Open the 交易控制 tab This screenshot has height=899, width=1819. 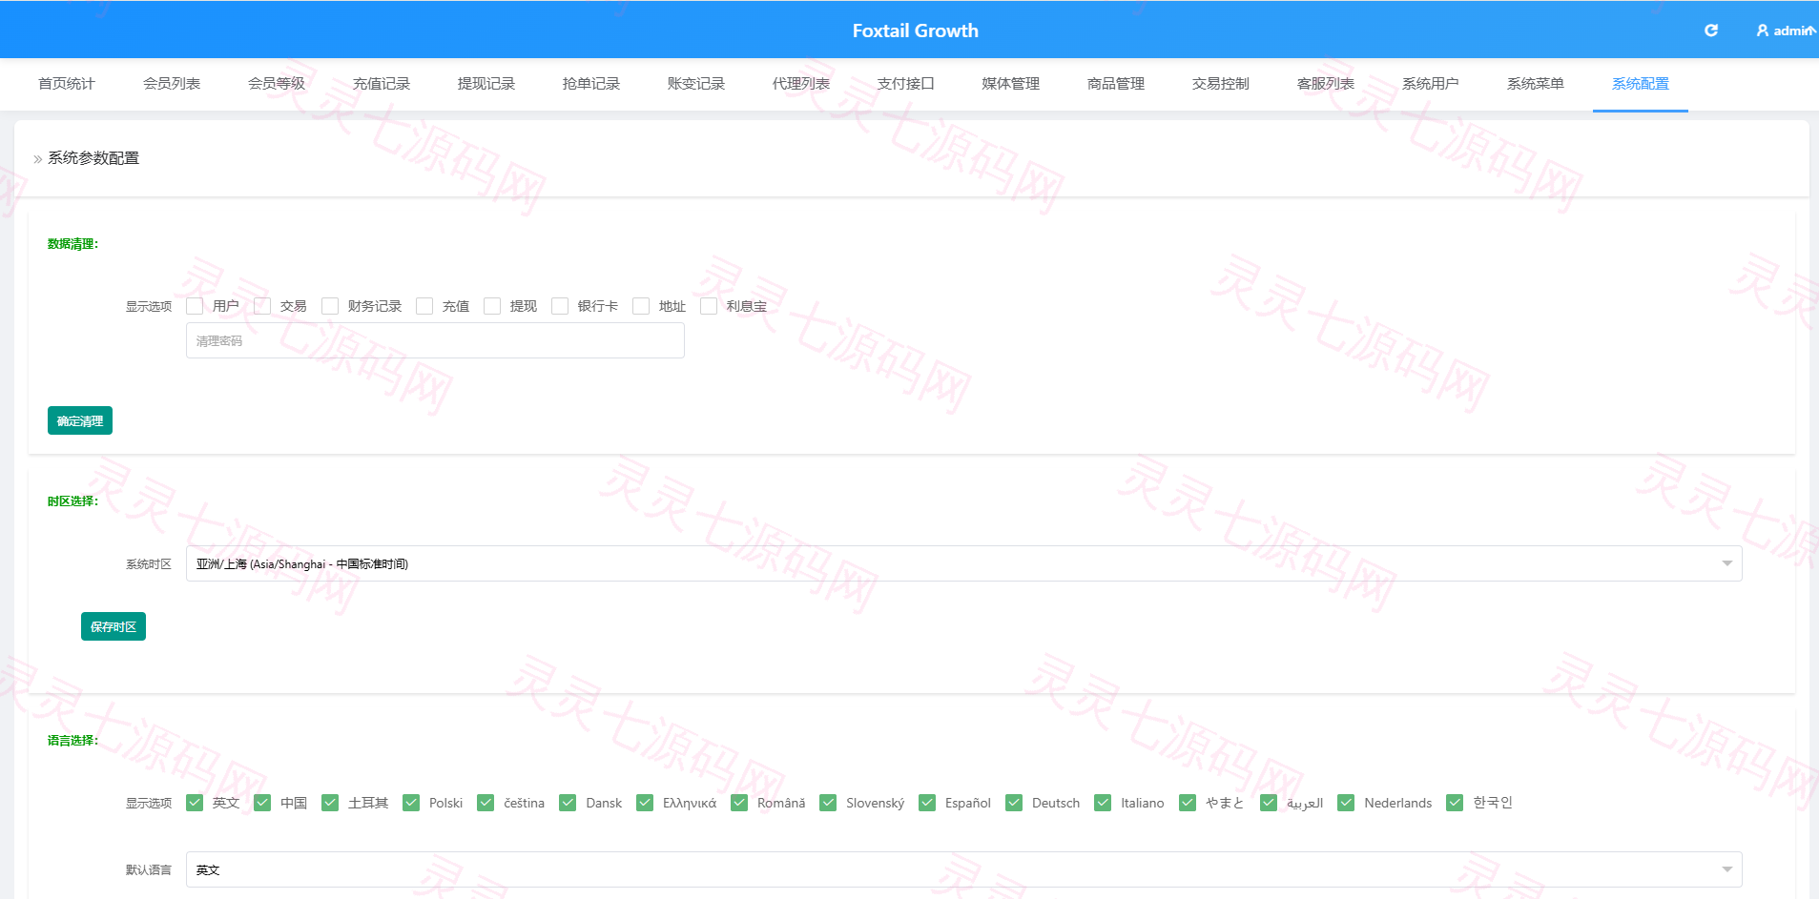(1221, 84)
